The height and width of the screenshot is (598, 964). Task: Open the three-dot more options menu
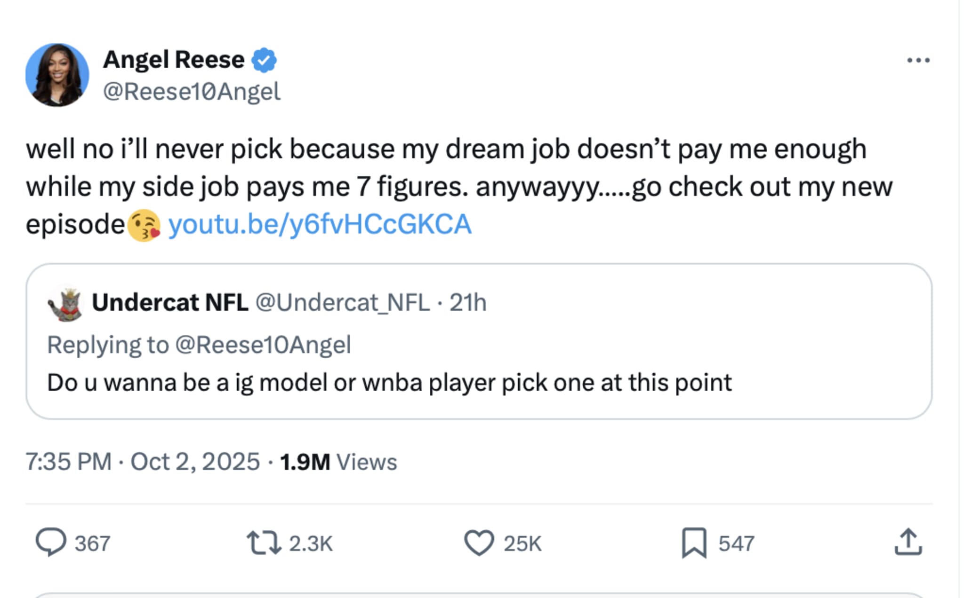click(x=919, y=59)
